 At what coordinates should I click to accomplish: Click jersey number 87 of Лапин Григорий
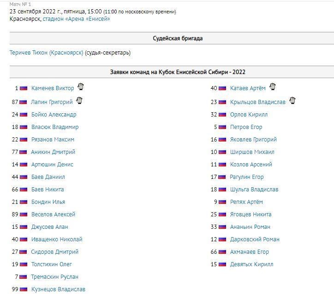(x=15, y=102)
